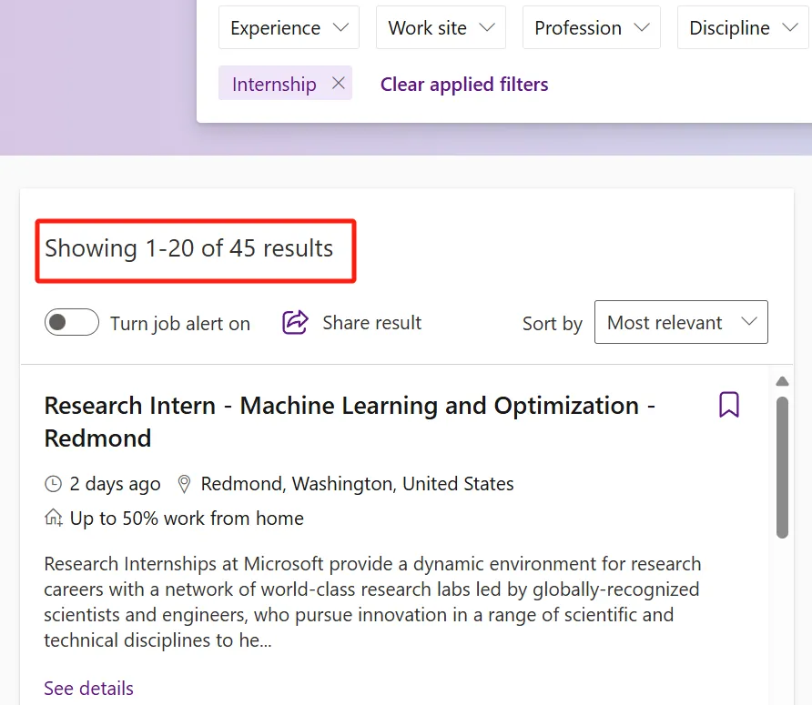812x705 pixels.
Task: Open the Most relevant sort dropdown
Action: (x=681, y=322)
